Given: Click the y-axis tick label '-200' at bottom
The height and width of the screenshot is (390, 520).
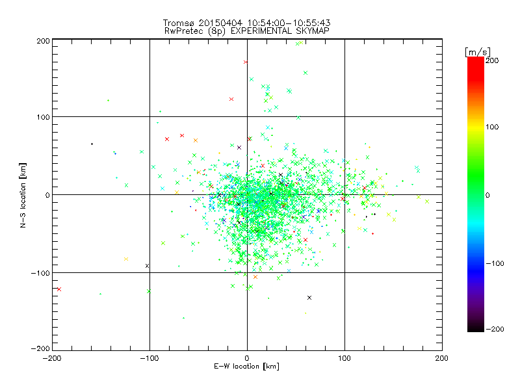Looking at the screenshot, I should click(x=40, y=348).
